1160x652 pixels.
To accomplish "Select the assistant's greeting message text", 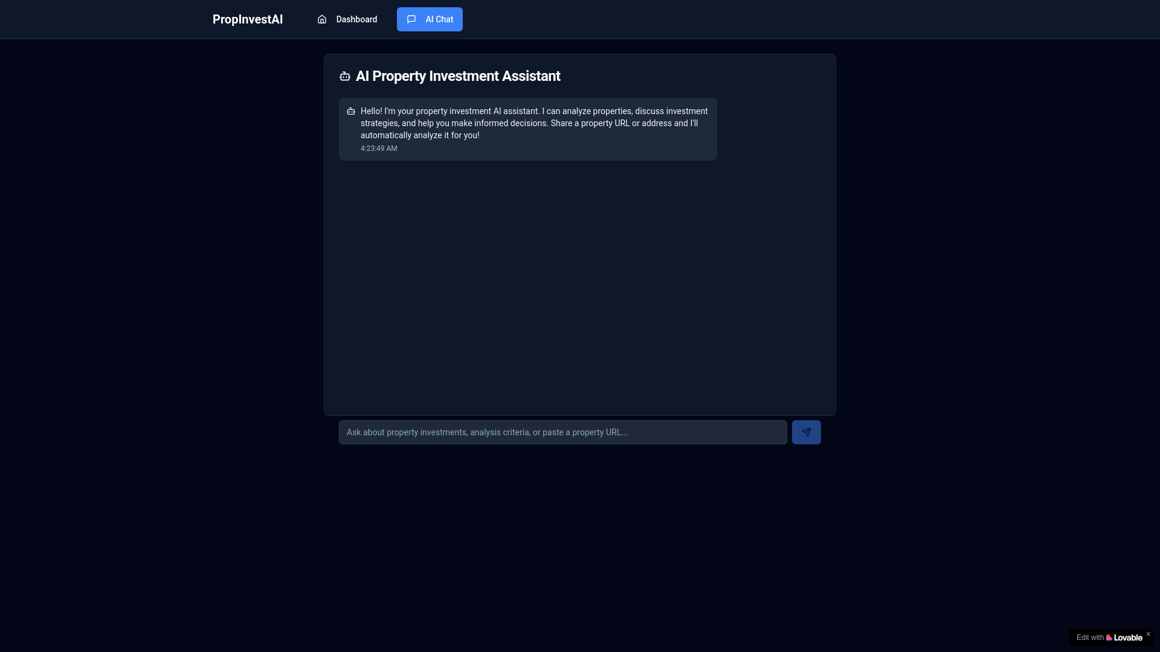I will [x=534, y=123].
